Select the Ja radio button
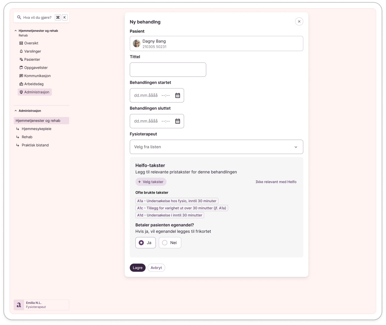 141,243
